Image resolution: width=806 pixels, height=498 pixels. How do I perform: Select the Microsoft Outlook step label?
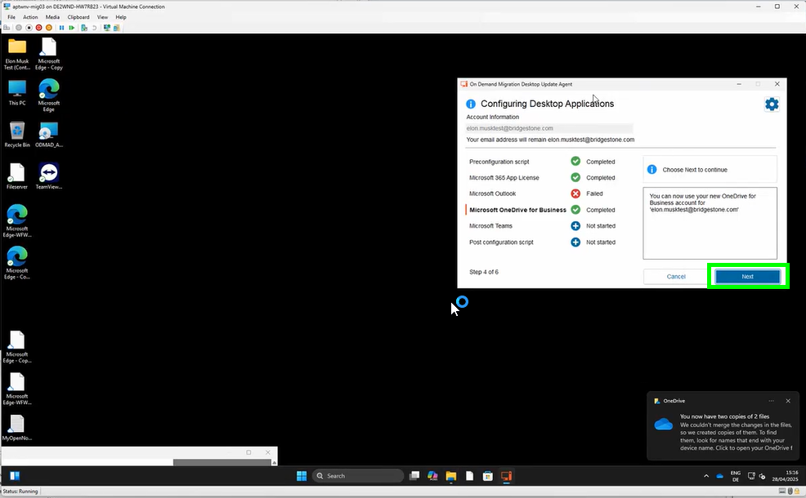pos(492,193)
